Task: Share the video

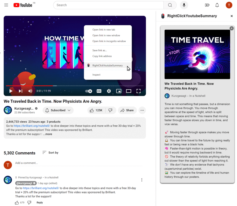Action: [x=127, y=110]
